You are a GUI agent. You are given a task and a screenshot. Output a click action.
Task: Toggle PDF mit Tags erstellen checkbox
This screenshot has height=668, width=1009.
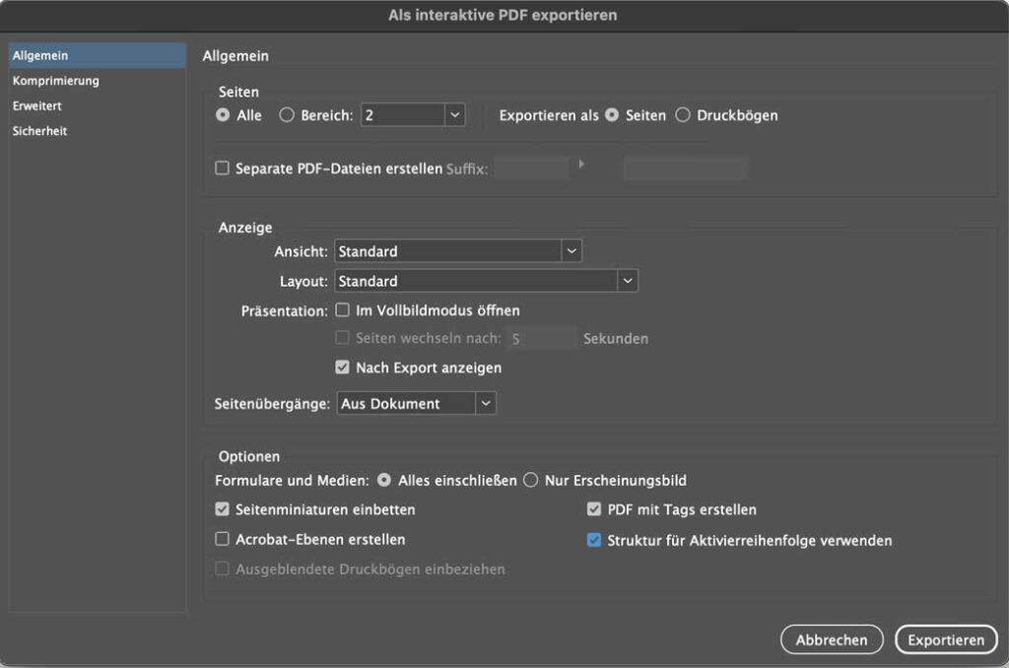pyautogui.click(x=594, y=509)
